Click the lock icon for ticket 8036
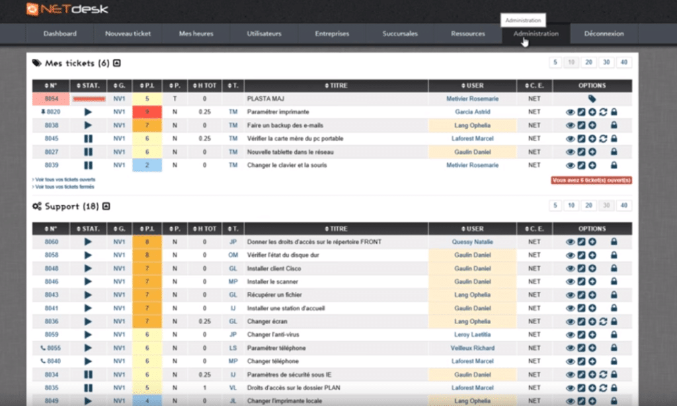This screenshot has width=677, height=406. click(x=613, y=321)
